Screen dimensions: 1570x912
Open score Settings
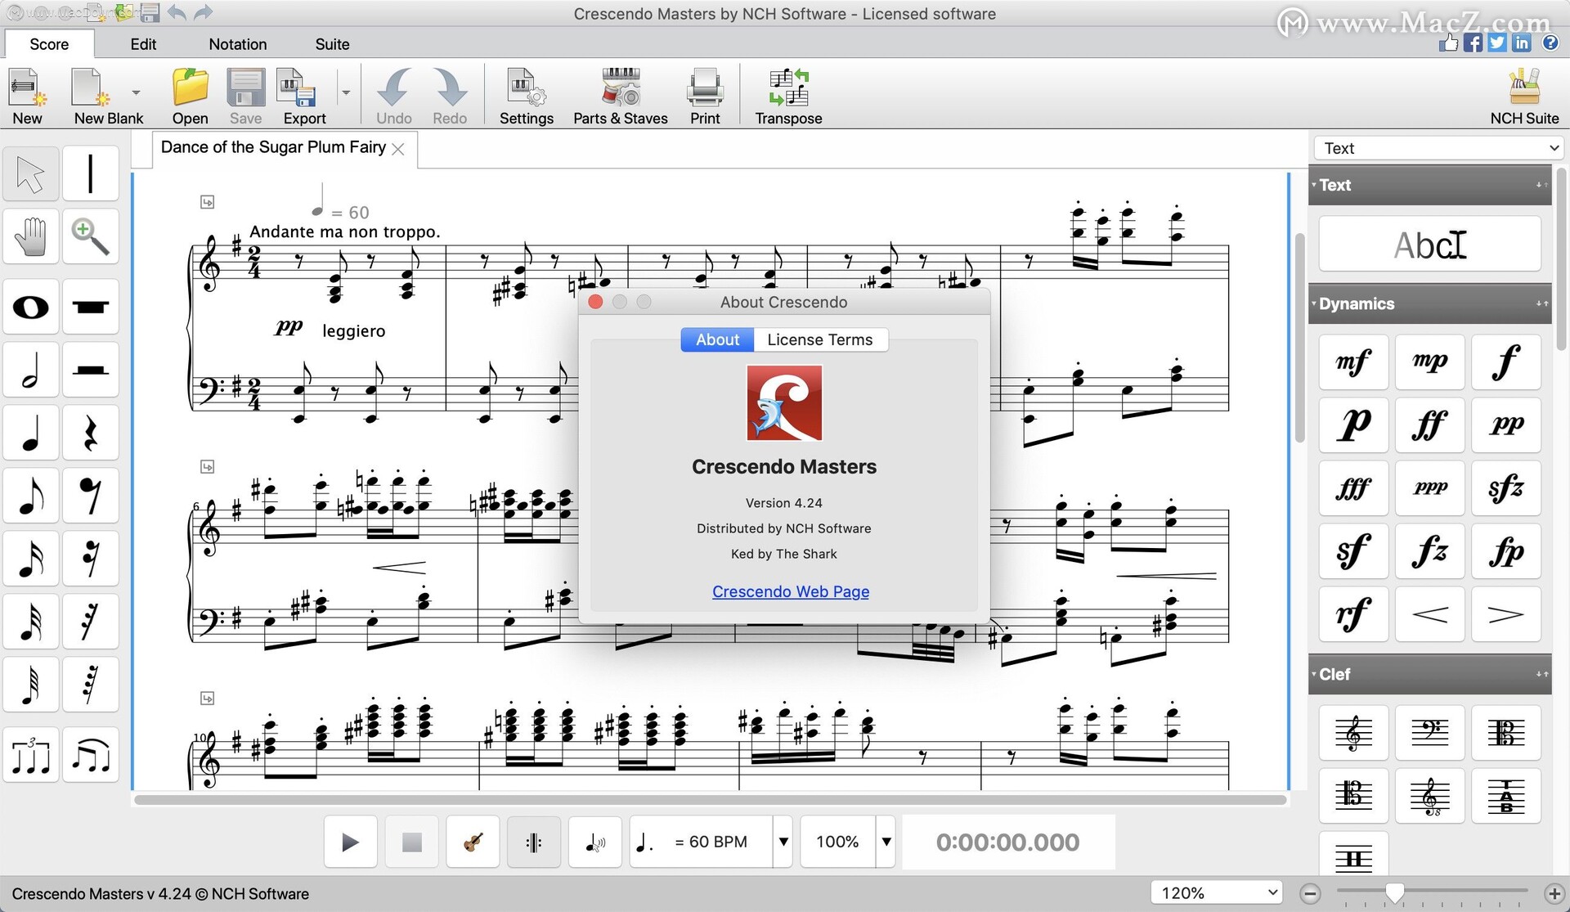[x=527, y=97]
